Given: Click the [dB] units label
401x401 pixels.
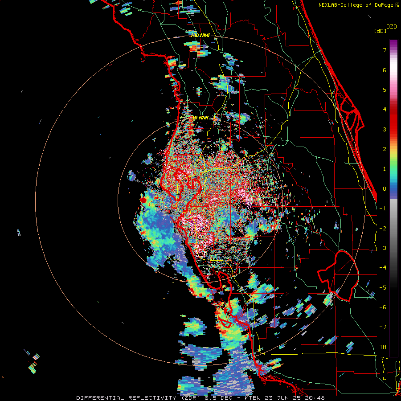Looking at the screenshot, I should (x=381, y=31).
